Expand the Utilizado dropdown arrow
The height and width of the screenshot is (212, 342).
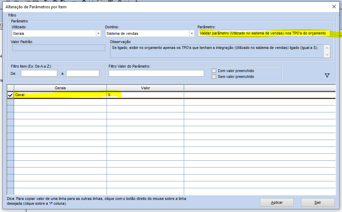click(x=98, y=33)
